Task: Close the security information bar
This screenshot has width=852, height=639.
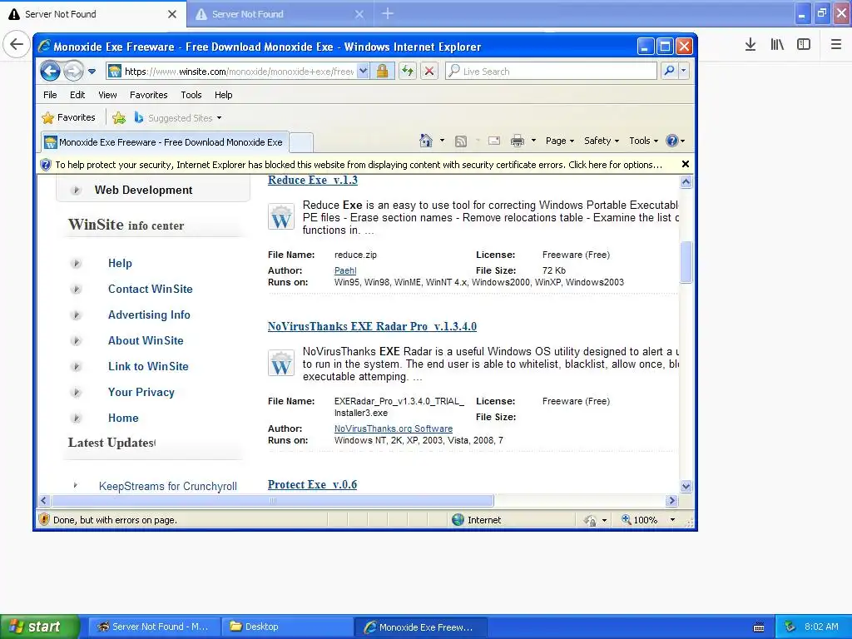Action: click(x=686, y=164)
